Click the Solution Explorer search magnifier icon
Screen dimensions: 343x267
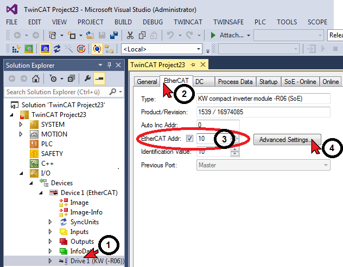tap(113, 92)
